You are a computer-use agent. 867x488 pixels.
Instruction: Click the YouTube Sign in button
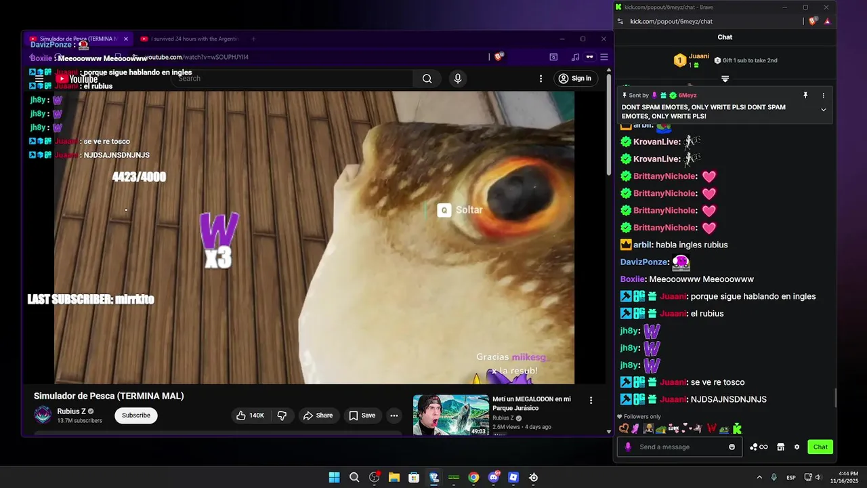coord(575,79)
